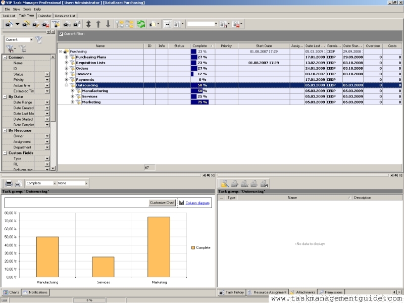Click the clear filter icon in filter panel
The width and height of the screenshot is (404, 303).
22,49
